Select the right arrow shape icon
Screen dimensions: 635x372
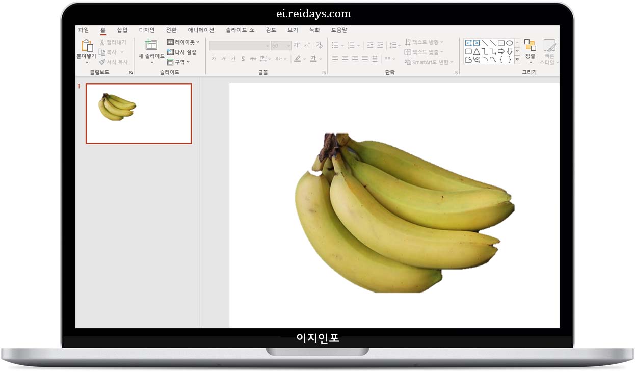(x=501, y=50)
